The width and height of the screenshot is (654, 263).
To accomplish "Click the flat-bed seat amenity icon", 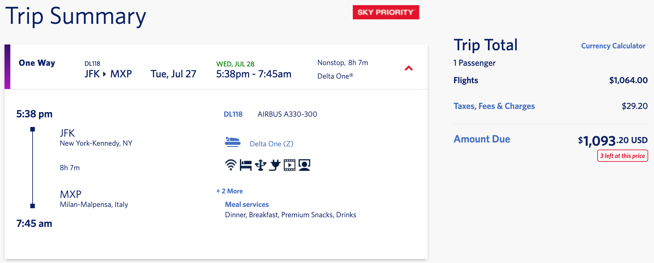I will tap(245, 165).
